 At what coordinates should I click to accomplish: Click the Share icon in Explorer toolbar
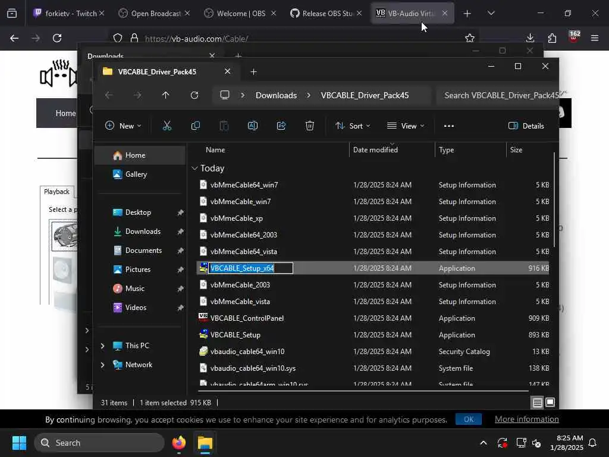click(281, 126)
